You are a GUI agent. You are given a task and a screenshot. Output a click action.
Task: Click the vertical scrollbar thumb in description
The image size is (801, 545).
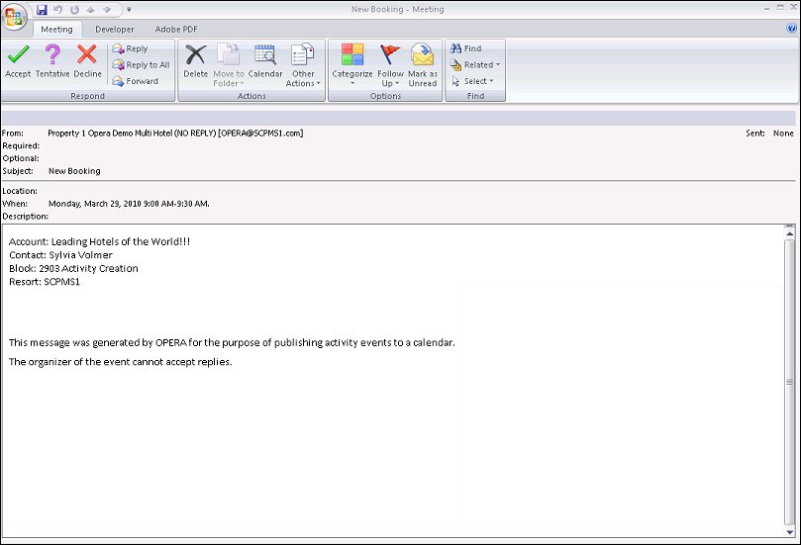[x=790, y=382]
